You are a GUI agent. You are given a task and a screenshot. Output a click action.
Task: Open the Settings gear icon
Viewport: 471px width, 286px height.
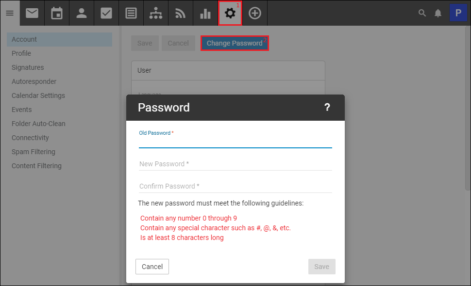[230, 13]
